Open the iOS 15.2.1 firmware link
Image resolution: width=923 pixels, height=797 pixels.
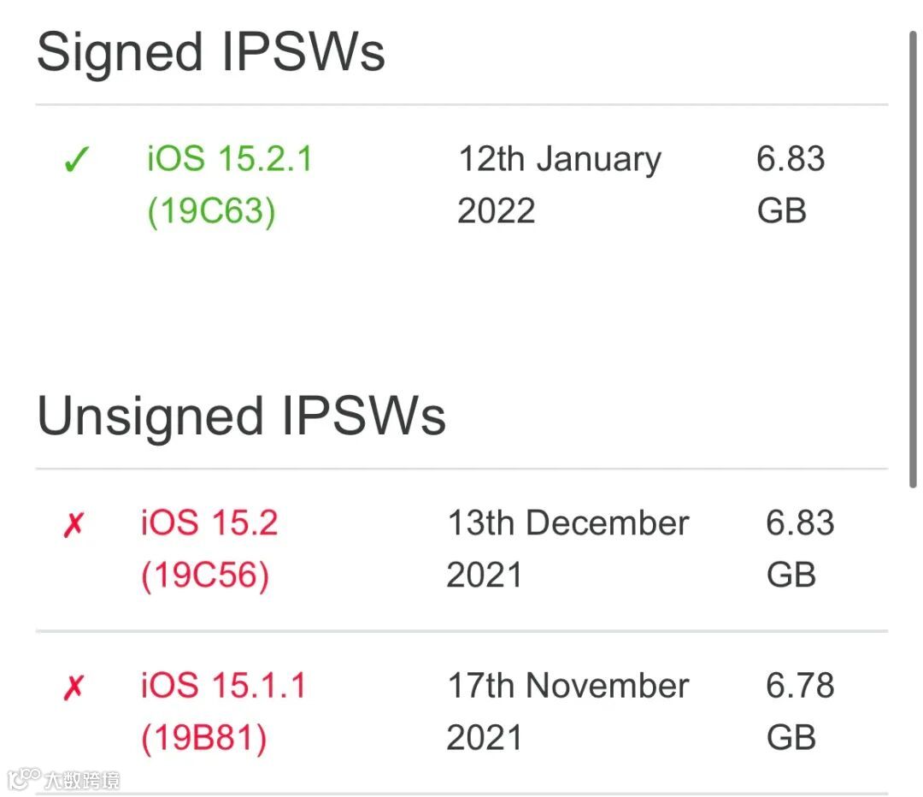230,159
